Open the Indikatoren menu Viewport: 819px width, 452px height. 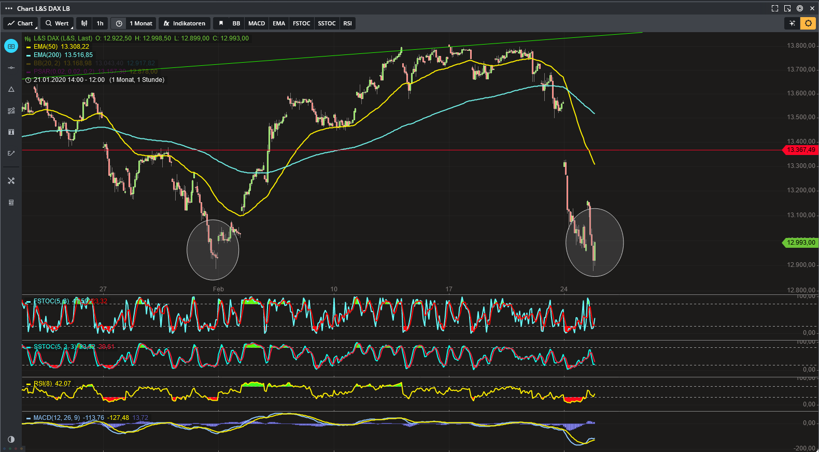pos(185,23)
